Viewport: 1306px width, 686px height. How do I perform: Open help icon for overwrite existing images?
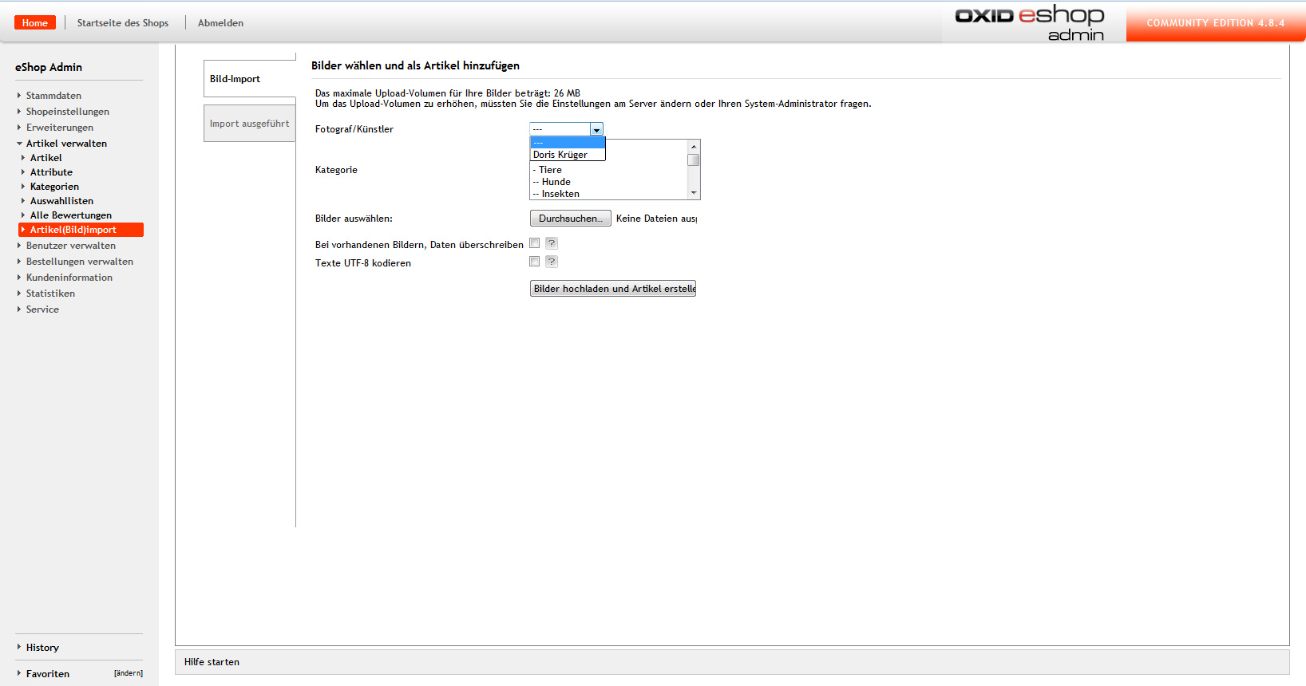552,243
